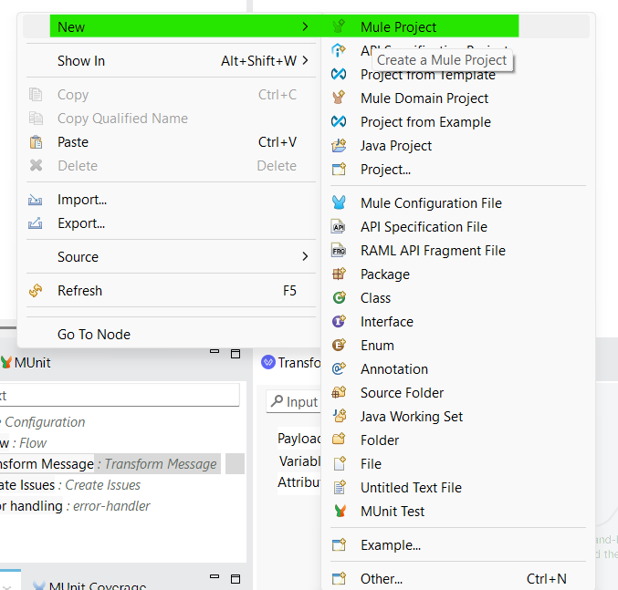This screenshot has width=618, height=590.
Task: Click the Java Working Set icon
Action: [339, 417]
